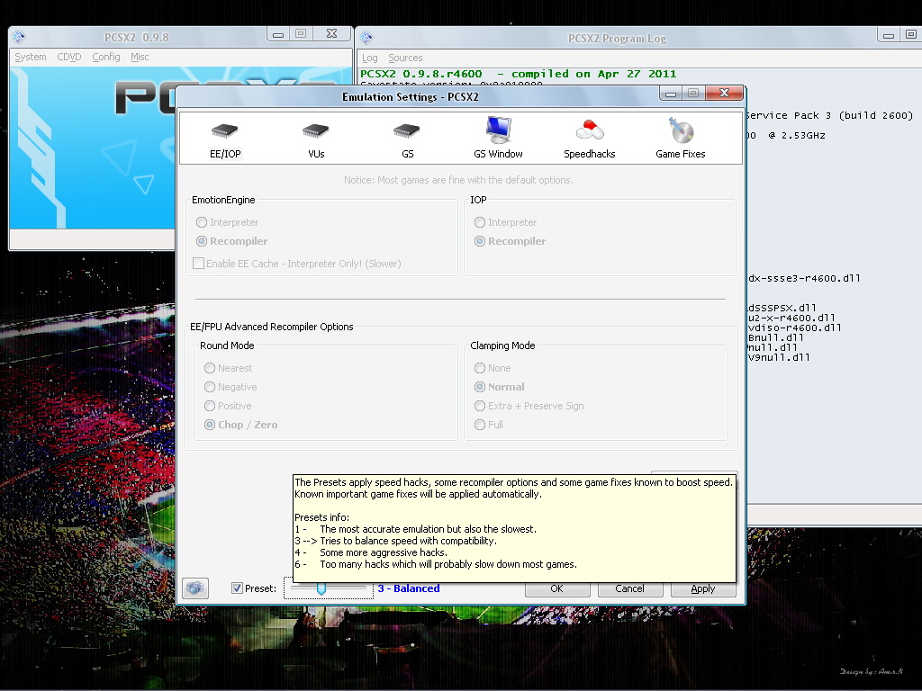
Task: Select IOP Interpreter radio button
Action: pyautogui.click(x=480, y=222)
